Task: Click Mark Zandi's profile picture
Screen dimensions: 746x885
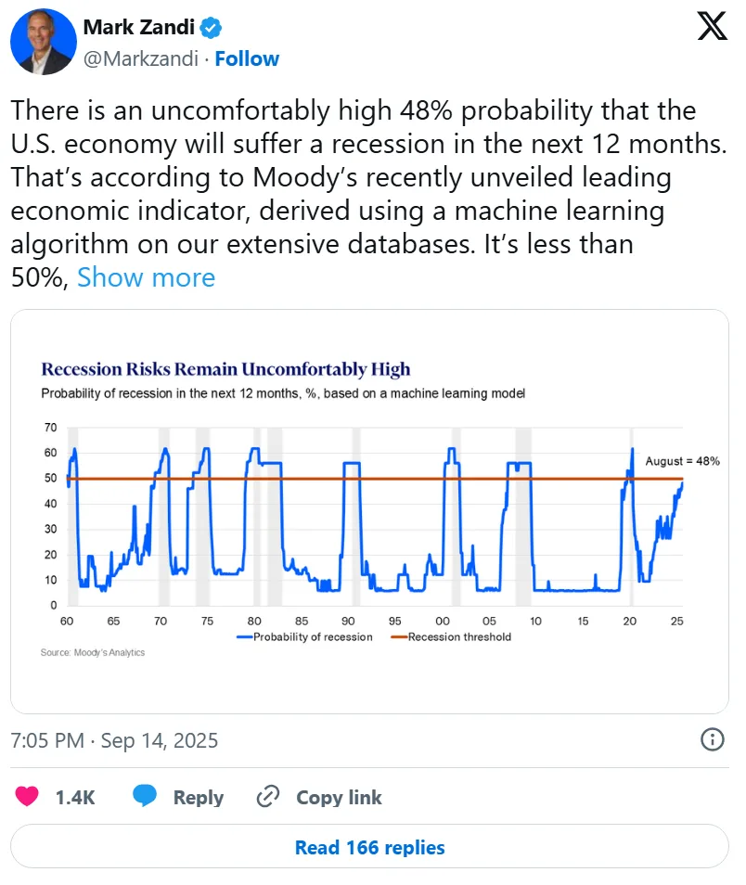Action: pos(43,42)
